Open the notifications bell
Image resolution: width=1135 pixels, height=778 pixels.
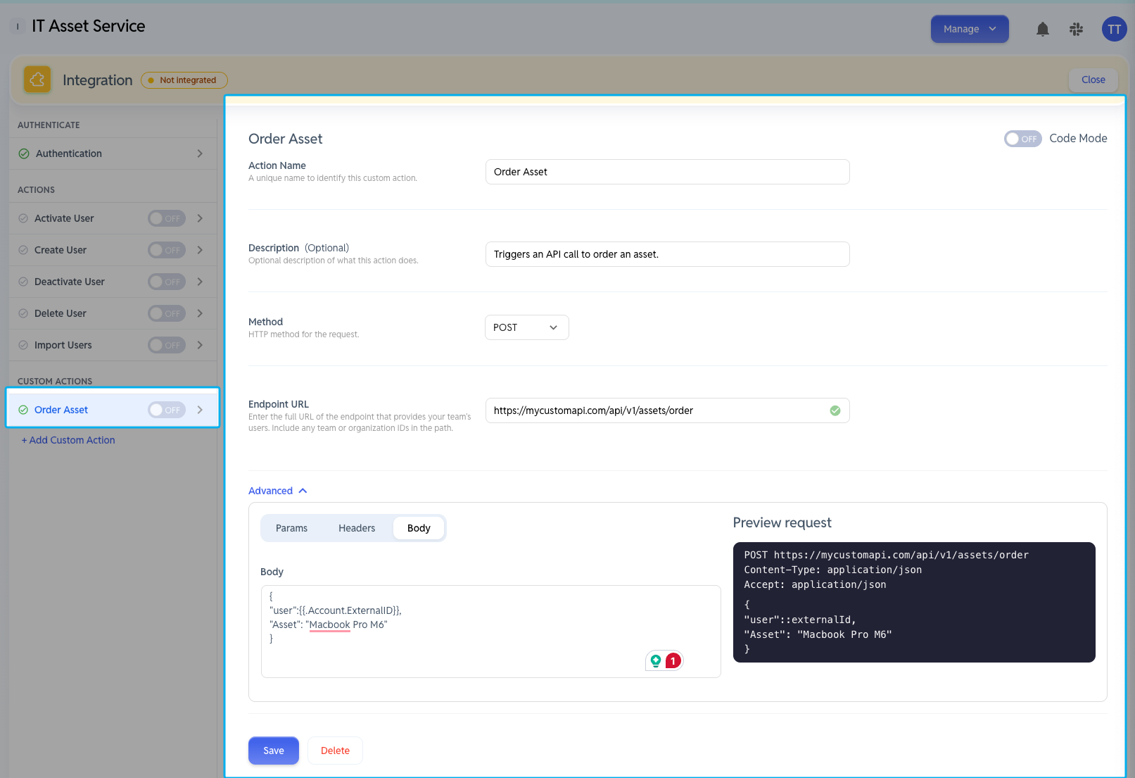(1043, 29)
